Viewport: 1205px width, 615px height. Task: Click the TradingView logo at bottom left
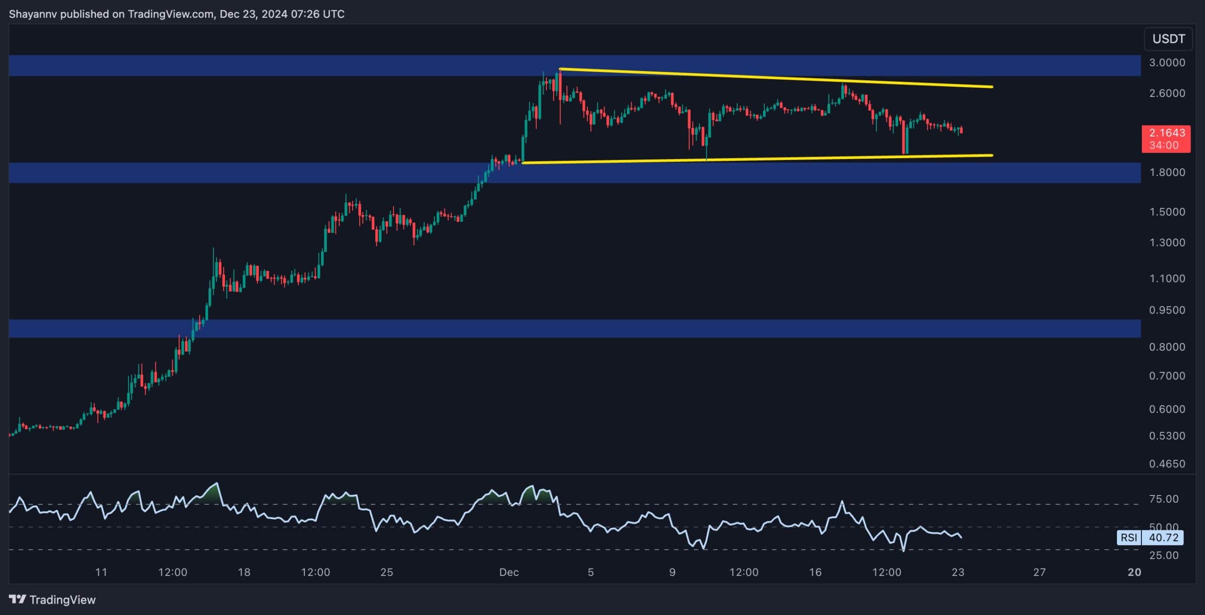(52, 599)
